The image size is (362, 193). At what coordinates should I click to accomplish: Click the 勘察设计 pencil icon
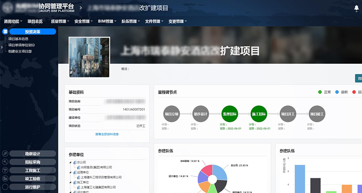tap(5, 154)
